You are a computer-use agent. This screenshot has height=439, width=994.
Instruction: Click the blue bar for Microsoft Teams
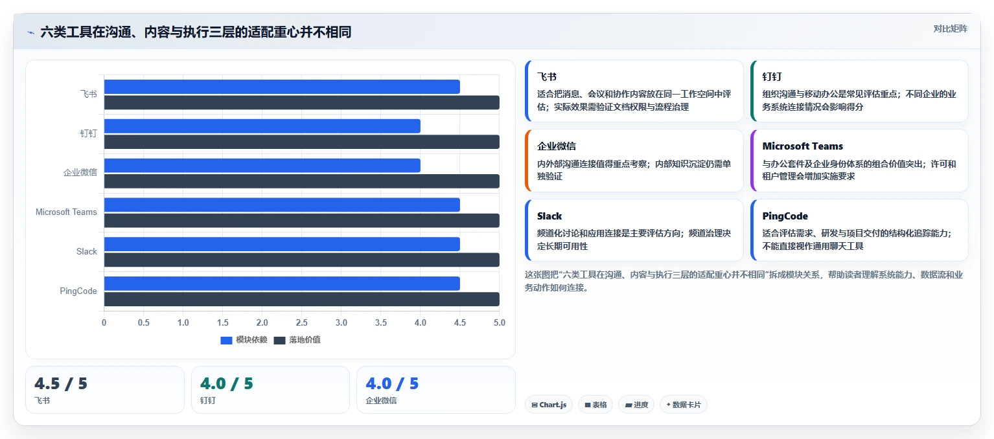(282, 205)
